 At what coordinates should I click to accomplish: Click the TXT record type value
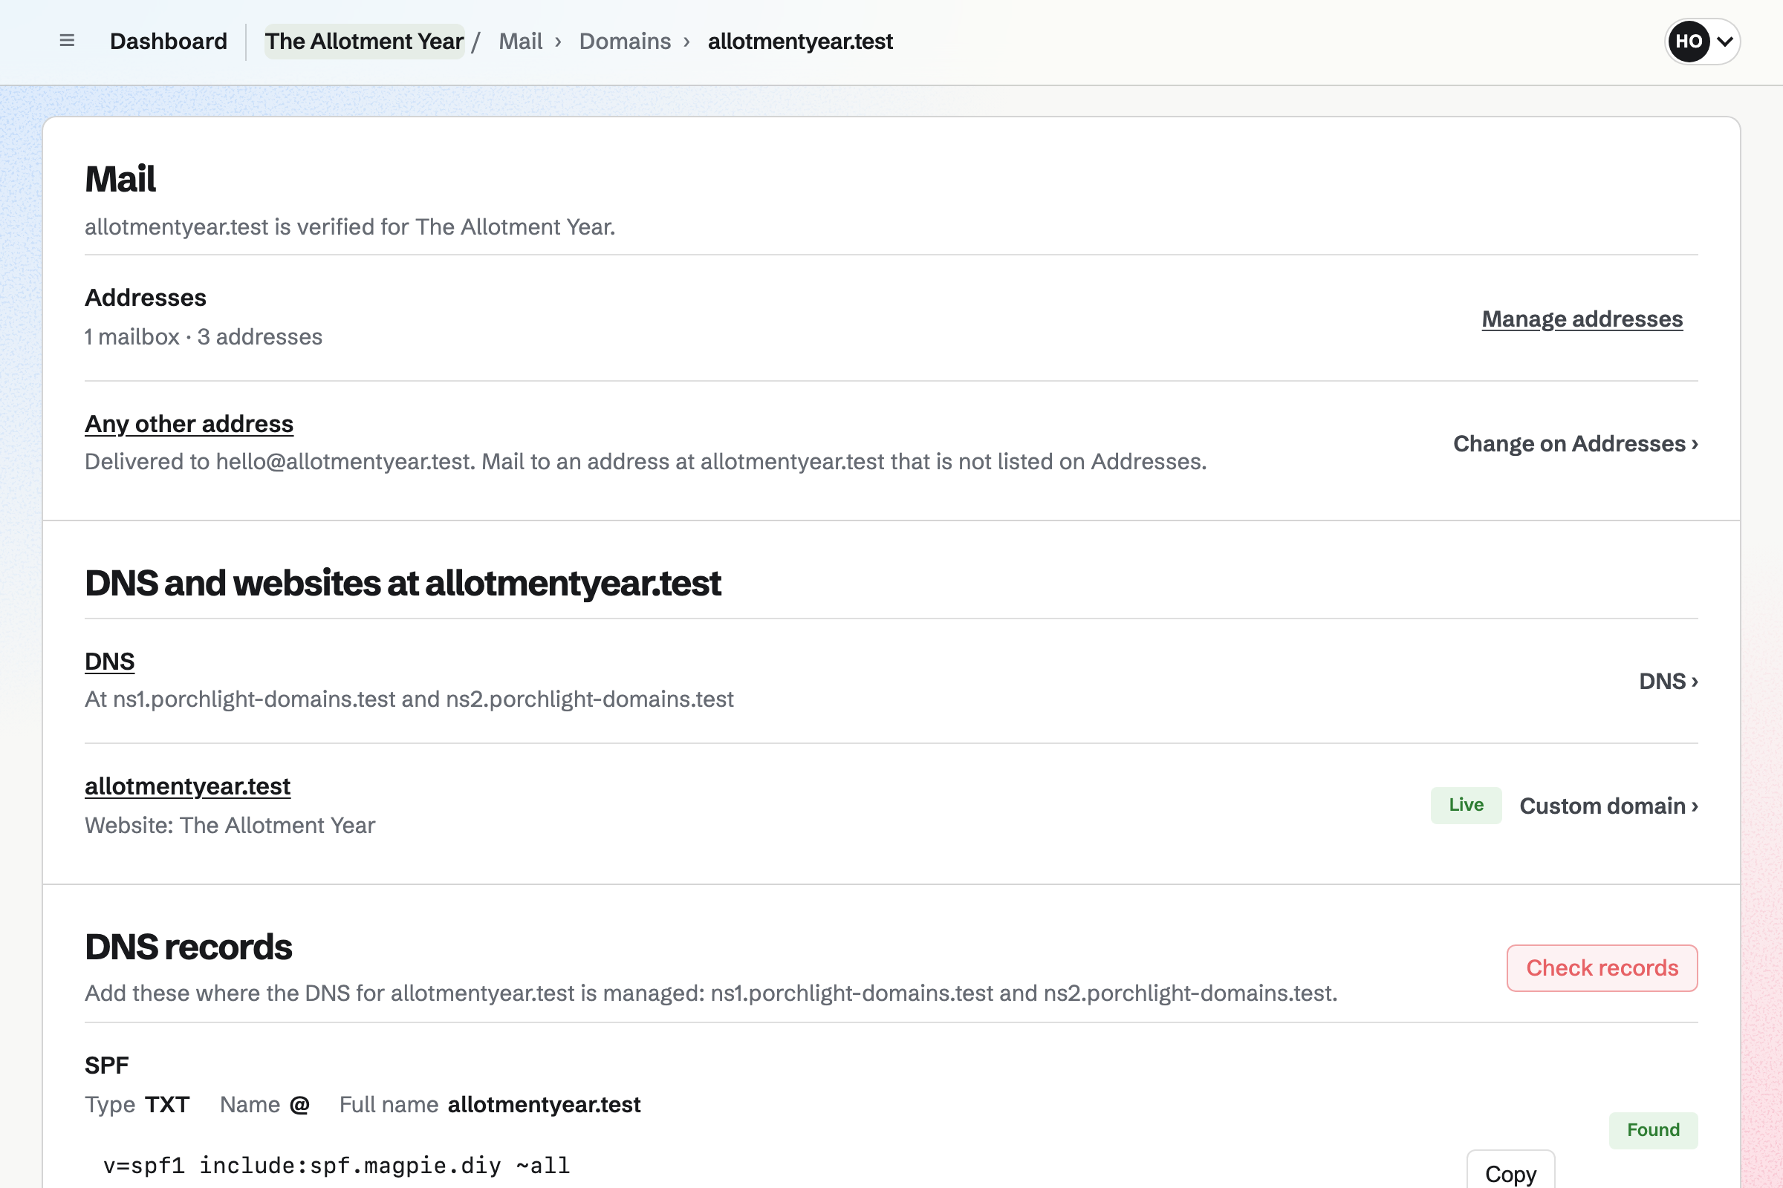click(168, 1105)
